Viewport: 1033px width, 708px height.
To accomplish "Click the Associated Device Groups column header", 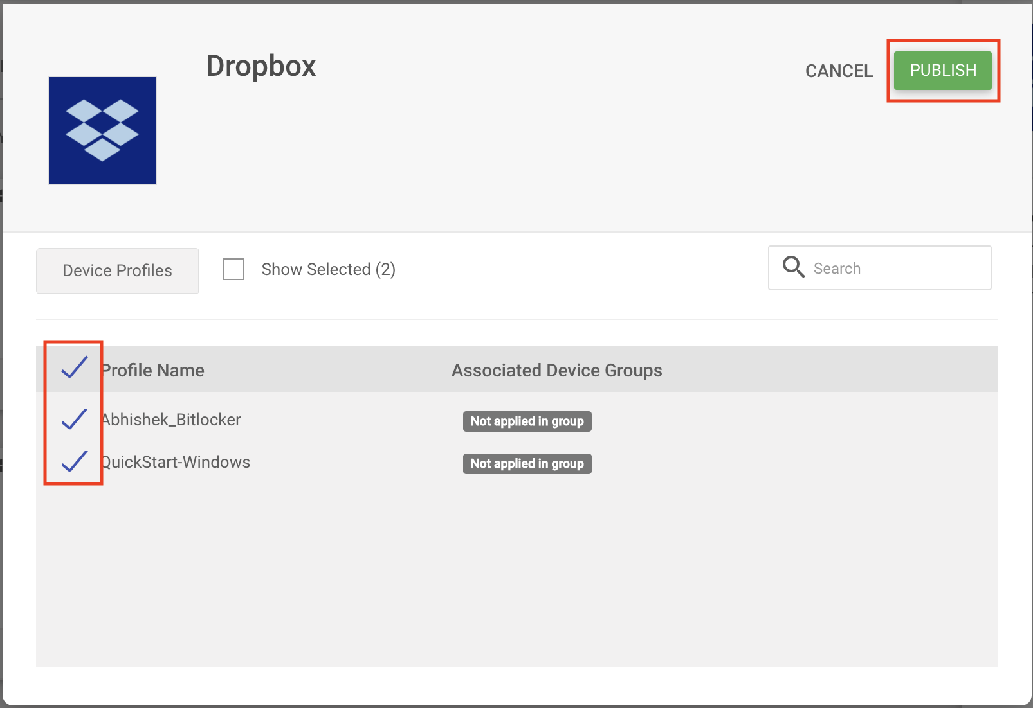I will [x=557, y=370].
